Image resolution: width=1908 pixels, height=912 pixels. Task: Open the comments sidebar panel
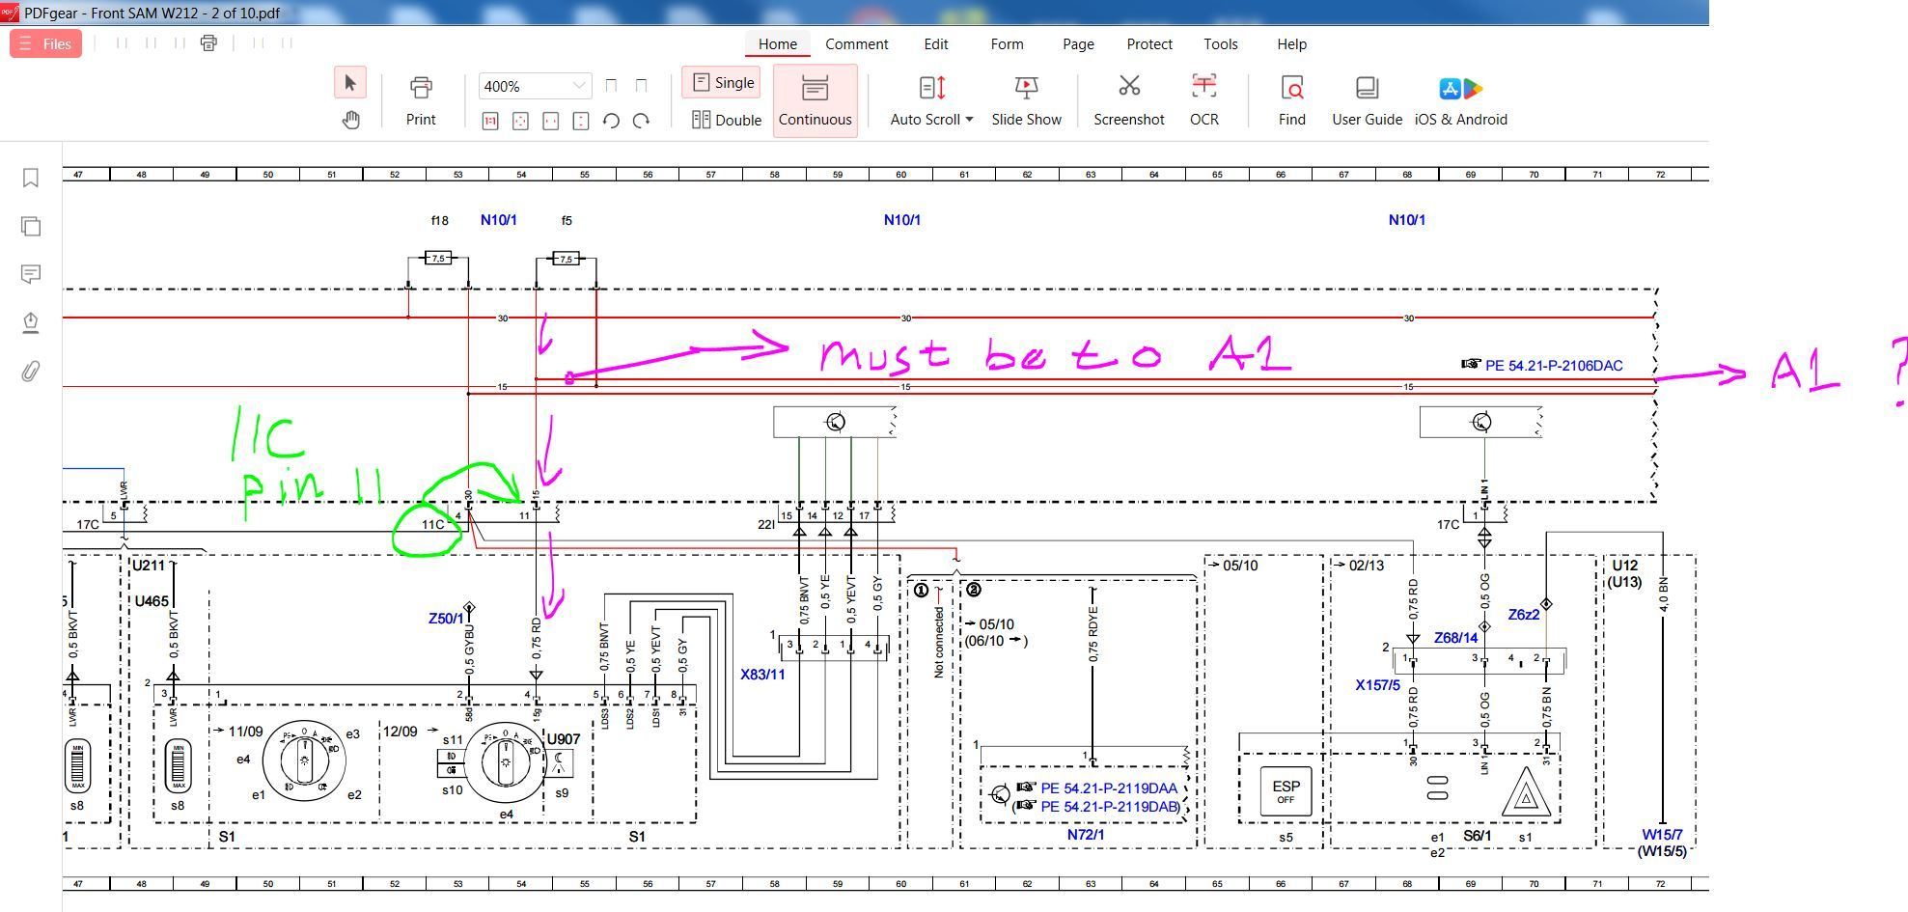31,274
